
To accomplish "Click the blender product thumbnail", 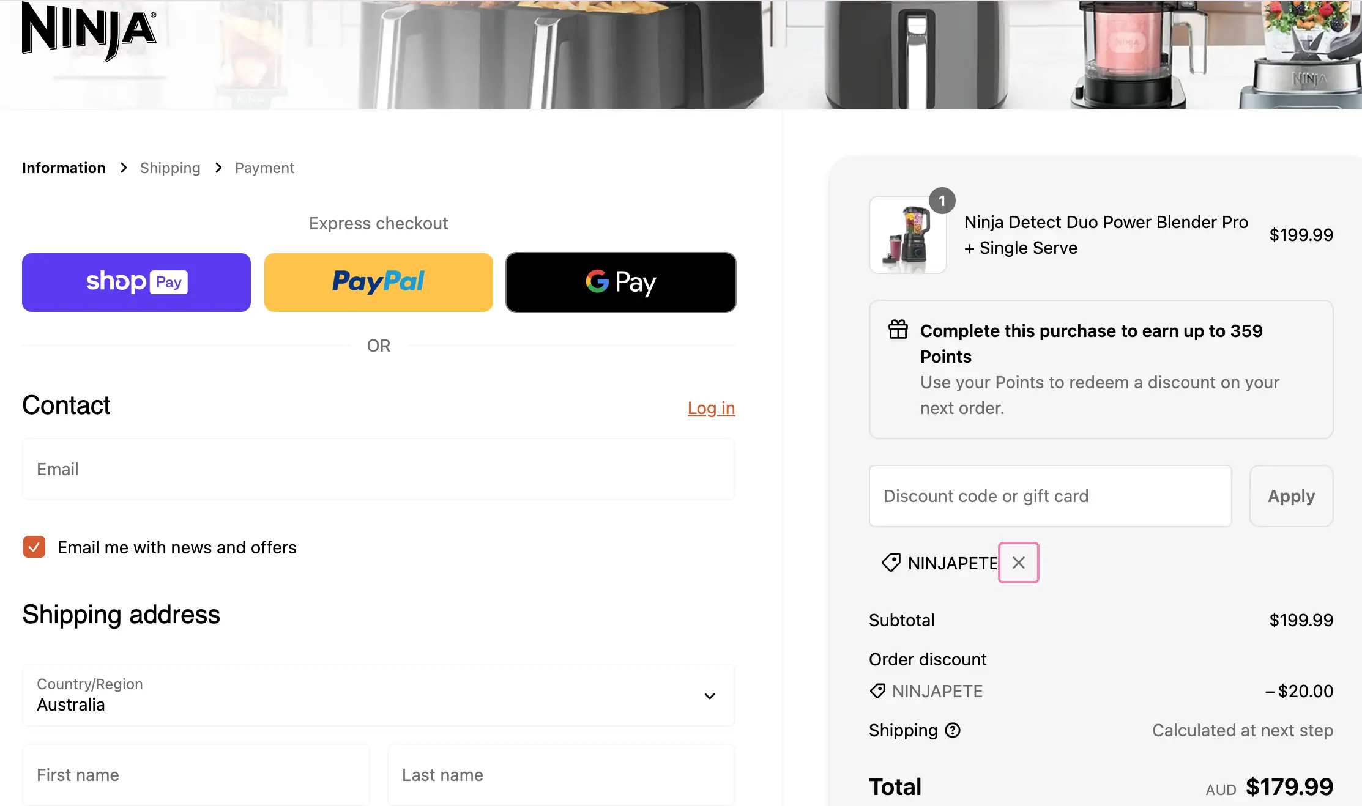I will [x=908, y=235].
